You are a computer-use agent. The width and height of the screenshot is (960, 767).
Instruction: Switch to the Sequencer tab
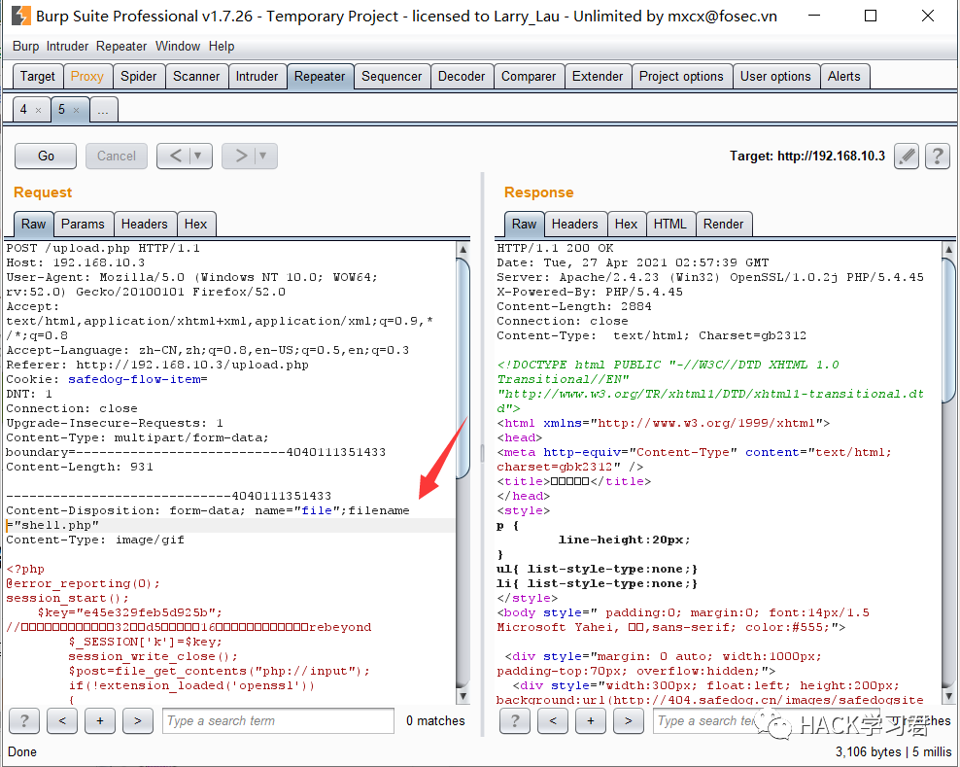tap(392, 77)
